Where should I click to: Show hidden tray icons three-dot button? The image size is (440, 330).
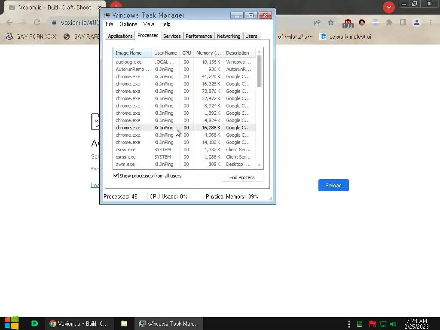[x=349, y=324]
